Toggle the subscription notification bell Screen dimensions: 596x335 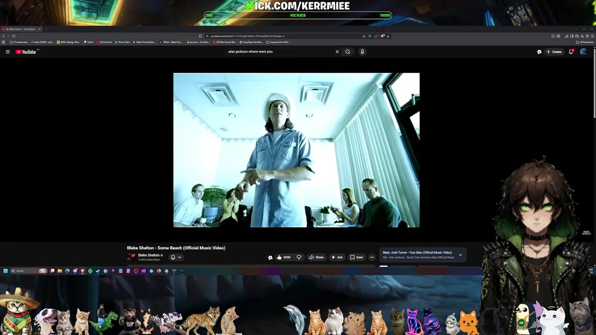click(173, 257)
